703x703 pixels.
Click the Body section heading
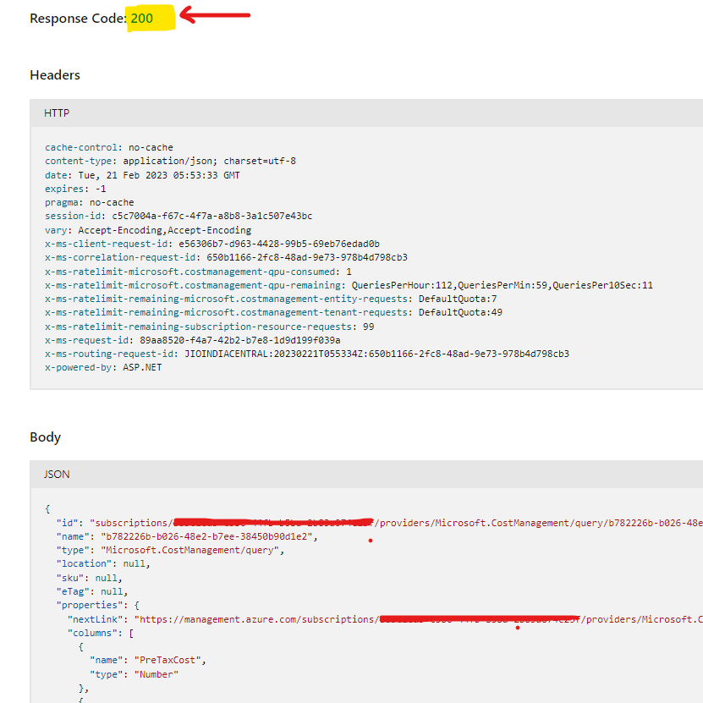pyautogui.click(x=45, y=437)
